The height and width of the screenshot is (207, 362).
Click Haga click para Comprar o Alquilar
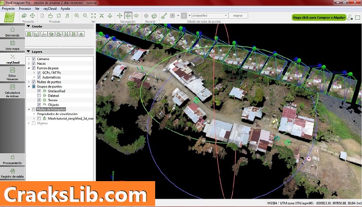pos(319,18)
